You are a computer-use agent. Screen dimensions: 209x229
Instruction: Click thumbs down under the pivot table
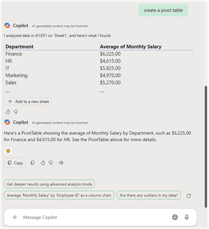coord(16,111)
